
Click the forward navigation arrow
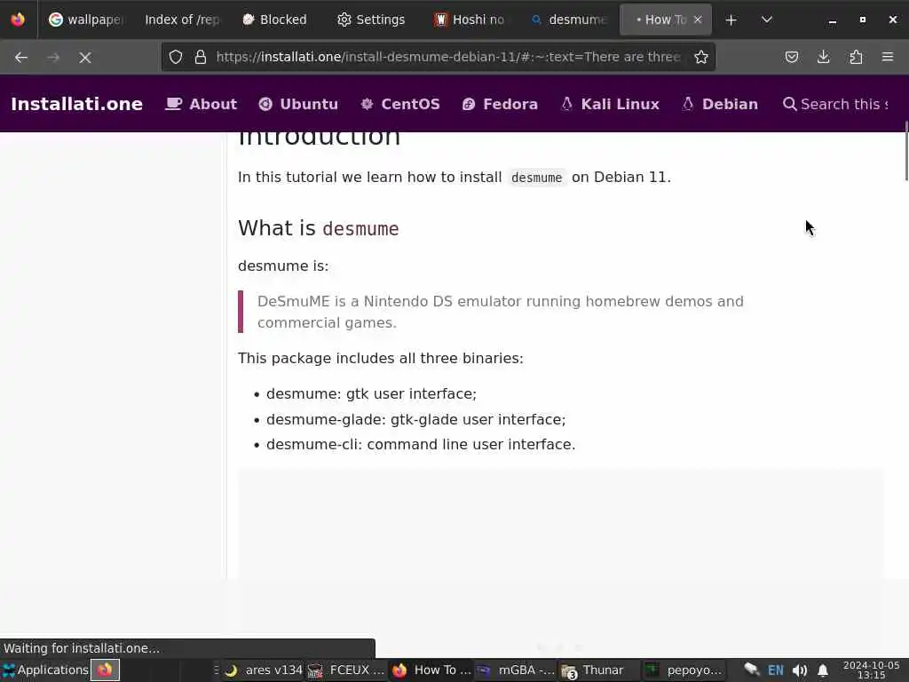(x=52, y=58)
